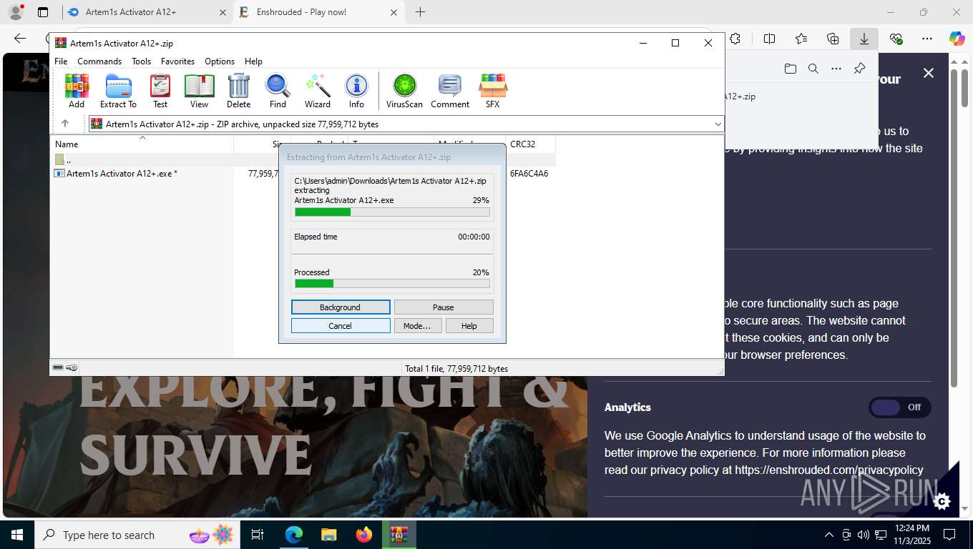Image resolution: width=973 pixels, height=549 pixels.
Task: Click the Extract To toolbar icon
Action: [118, 91]
